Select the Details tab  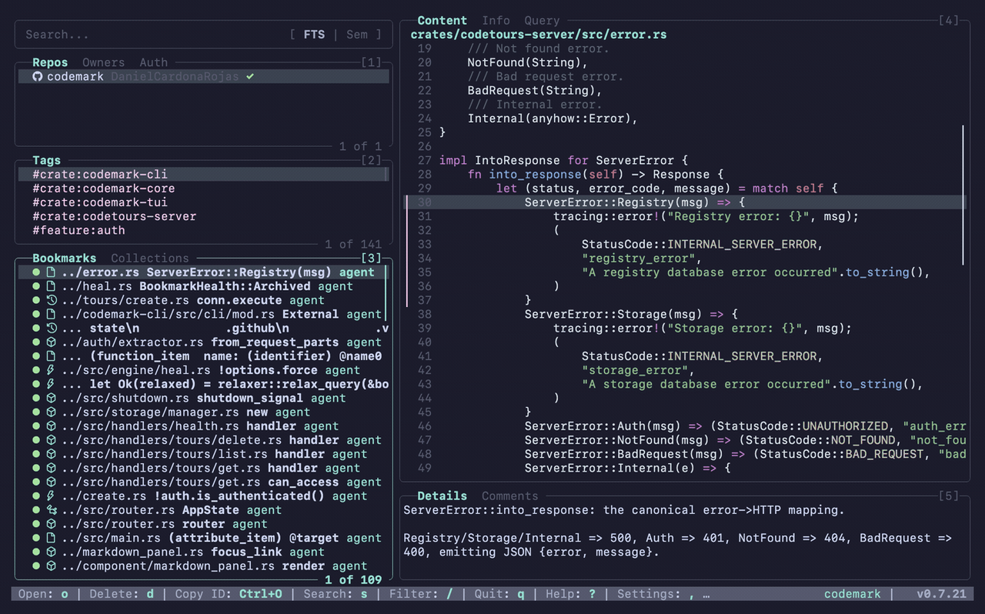click(x=442, y=496)
